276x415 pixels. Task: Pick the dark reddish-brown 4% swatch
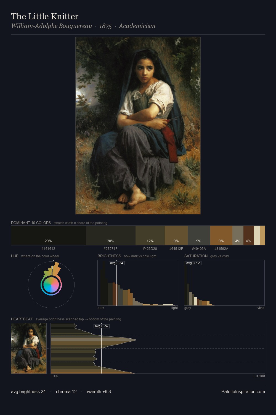pyautogui.click(x=249, y=235)
